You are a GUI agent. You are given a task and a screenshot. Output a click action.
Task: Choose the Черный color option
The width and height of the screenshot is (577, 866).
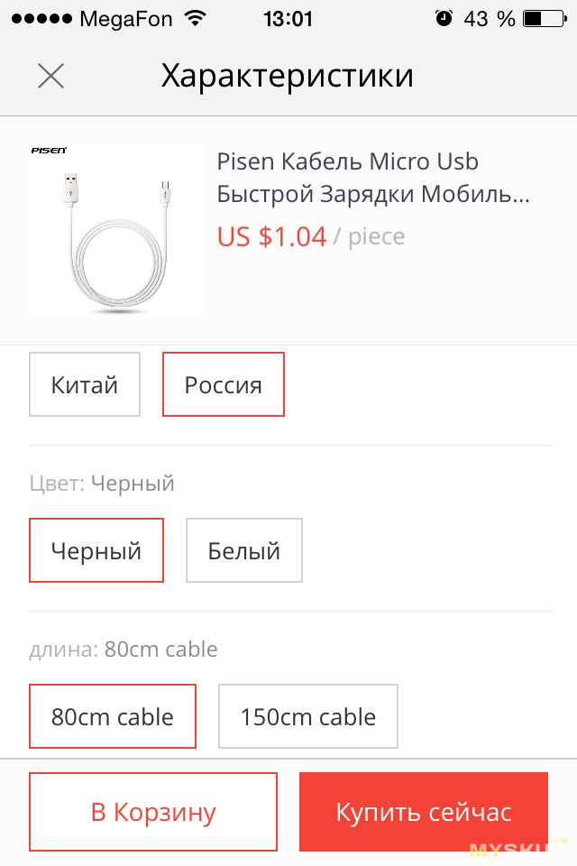(96, 550)
